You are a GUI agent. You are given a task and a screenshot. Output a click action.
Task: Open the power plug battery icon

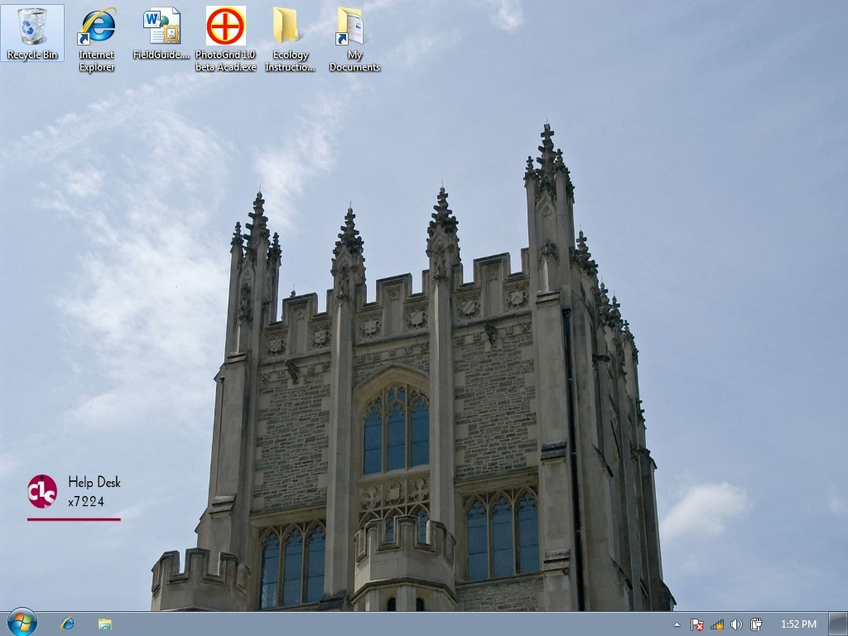click(x=756, y=624)
